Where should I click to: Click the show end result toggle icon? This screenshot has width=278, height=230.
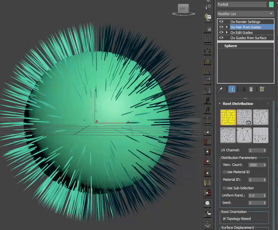coord(232,89)
